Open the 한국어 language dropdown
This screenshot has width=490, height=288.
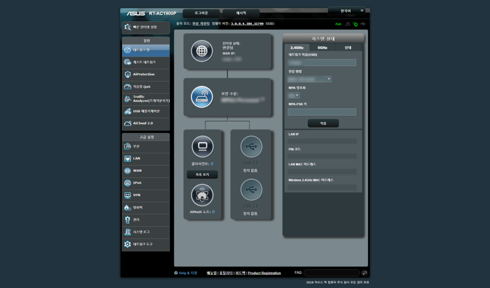click(347, 11)
